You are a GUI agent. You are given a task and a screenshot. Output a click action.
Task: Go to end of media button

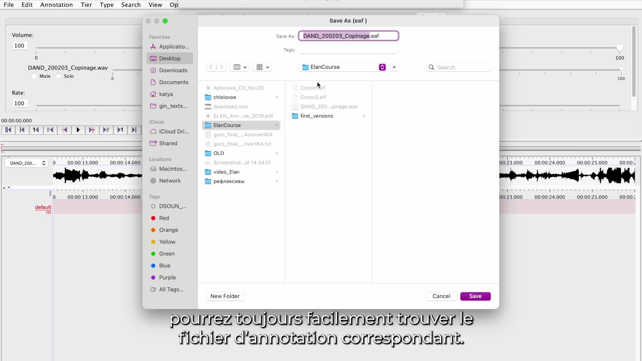(x=134, y=130)
